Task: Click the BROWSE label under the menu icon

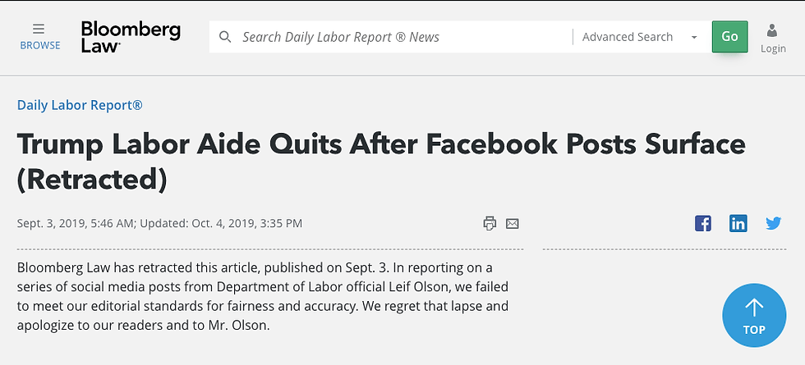Action: pos(40,45)
